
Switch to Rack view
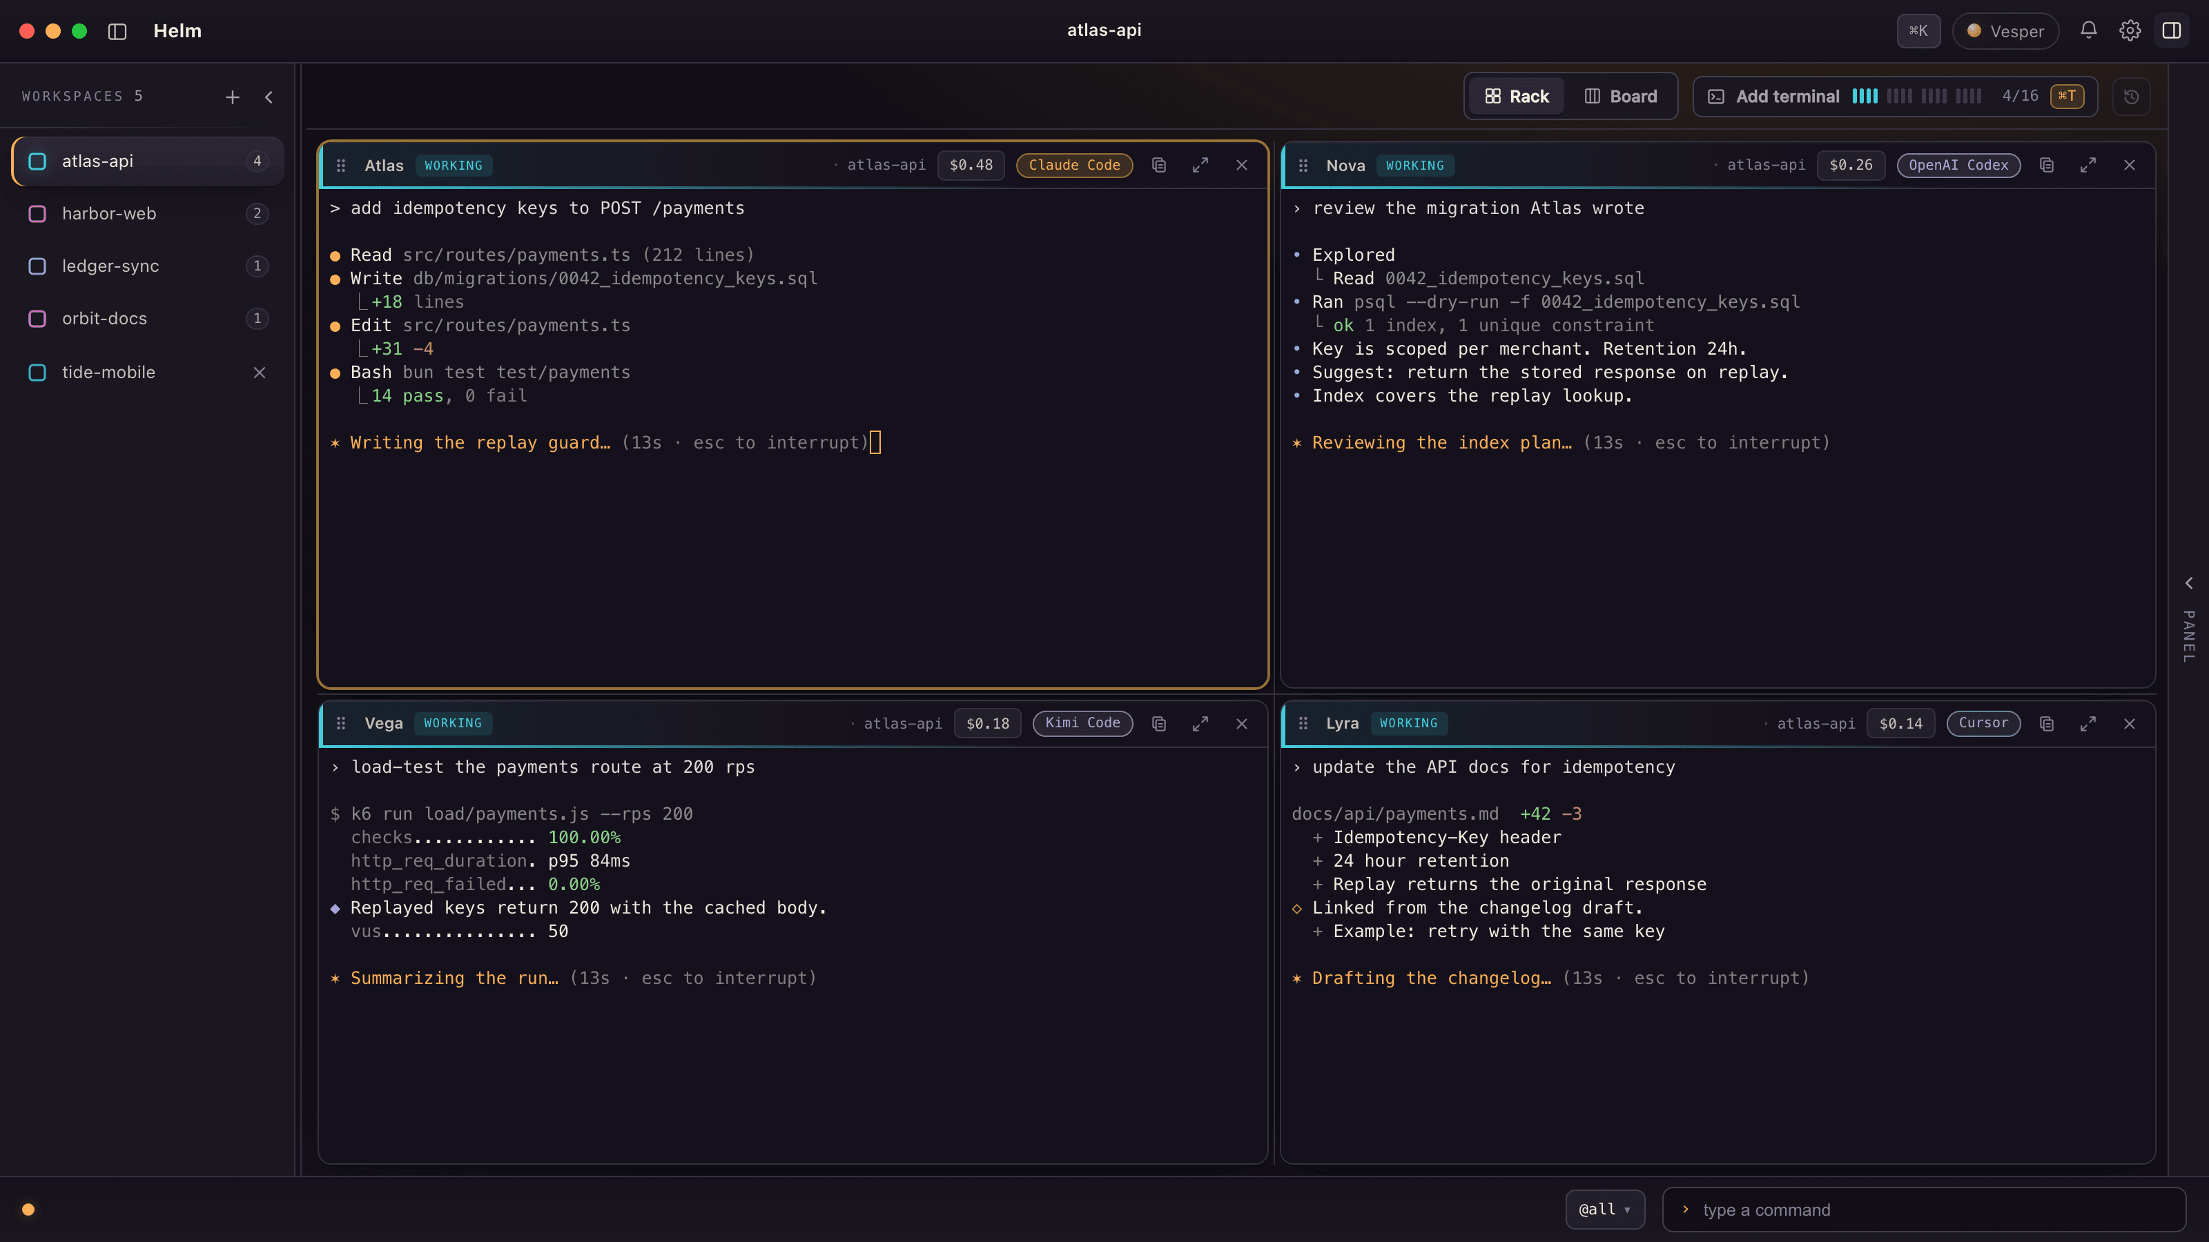(x=1517, y=96)
